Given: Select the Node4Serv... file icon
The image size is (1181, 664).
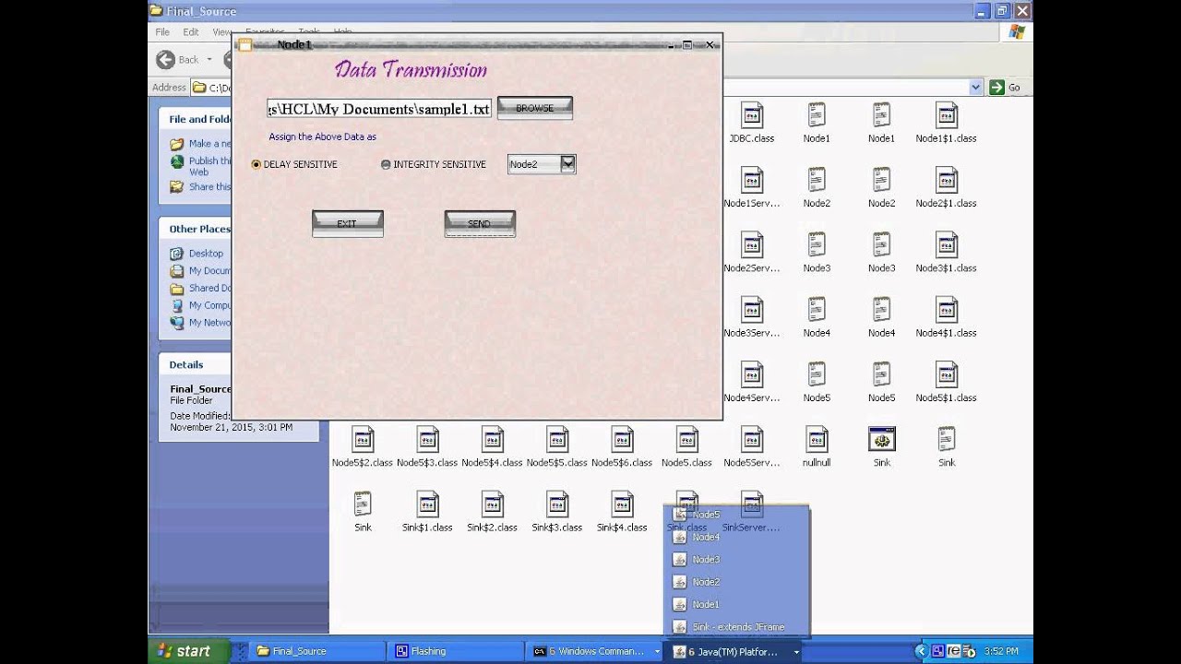Looking at the screenshot, I should [752, 374].
